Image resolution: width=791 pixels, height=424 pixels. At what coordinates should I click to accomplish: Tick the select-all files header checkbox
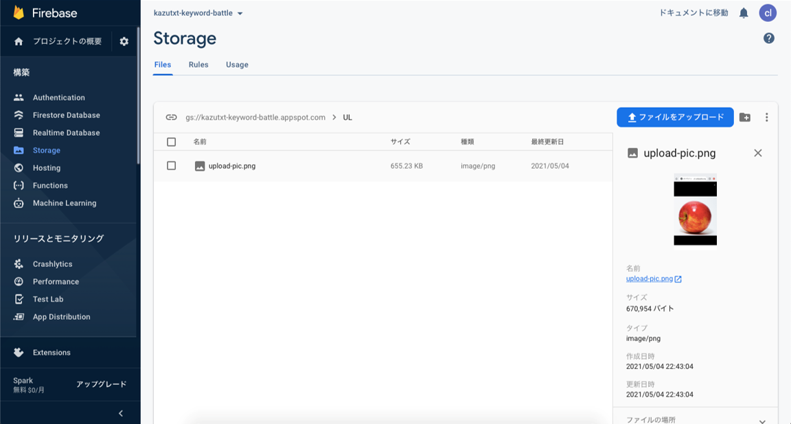click(172, 142)
